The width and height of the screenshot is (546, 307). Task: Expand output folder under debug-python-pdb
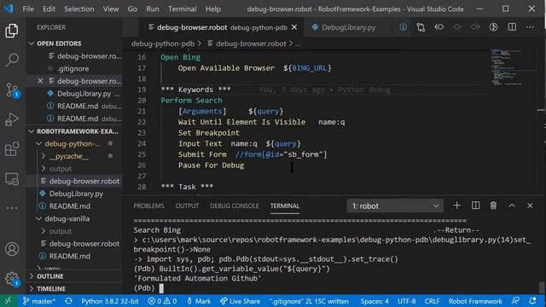(x=44, y=169)
